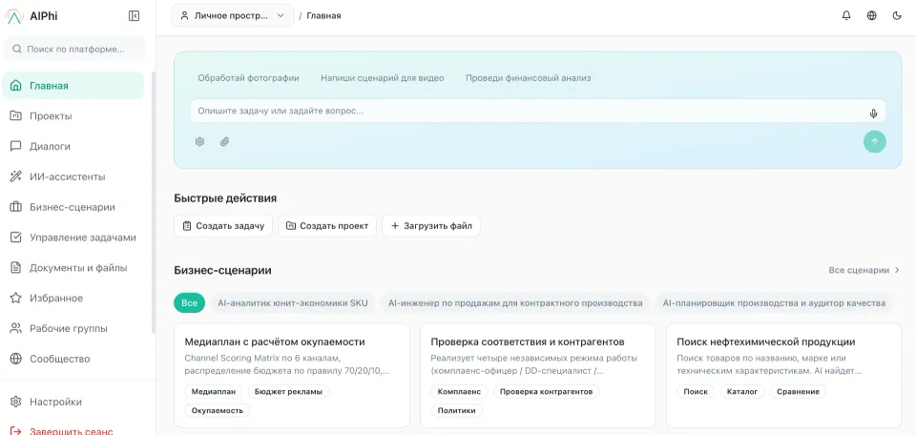The width and height of the screenshot is (916, 435).
Task: Open Документы и файлы label
Action: tap(78, 268)
